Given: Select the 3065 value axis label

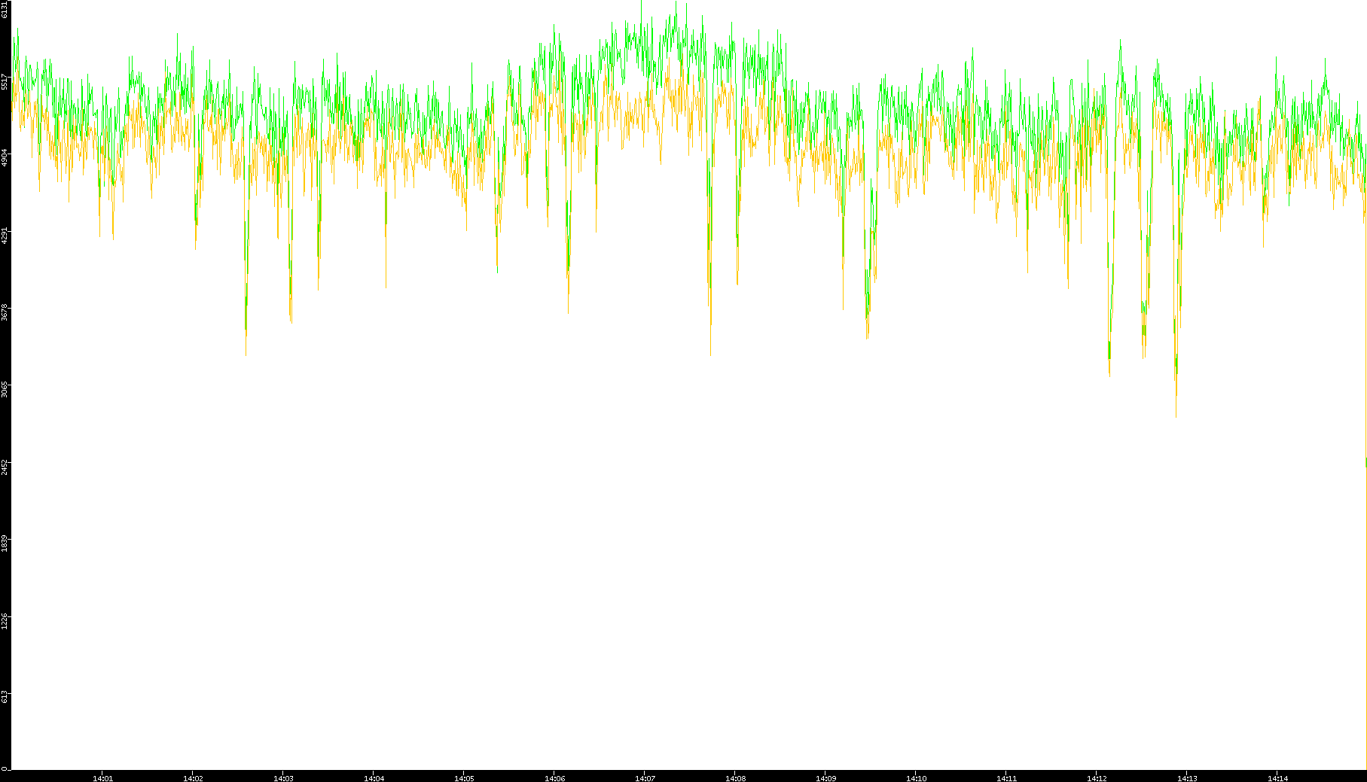Looking at the screenshot, I should click(5, 389).
